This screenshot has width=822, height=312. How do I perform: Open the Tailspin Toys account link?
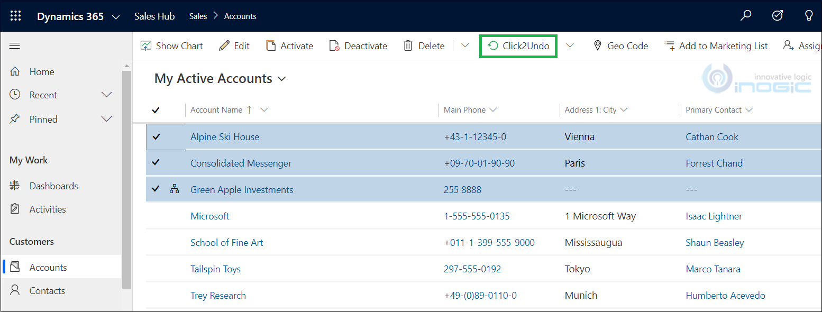click(x=215, y=269)
